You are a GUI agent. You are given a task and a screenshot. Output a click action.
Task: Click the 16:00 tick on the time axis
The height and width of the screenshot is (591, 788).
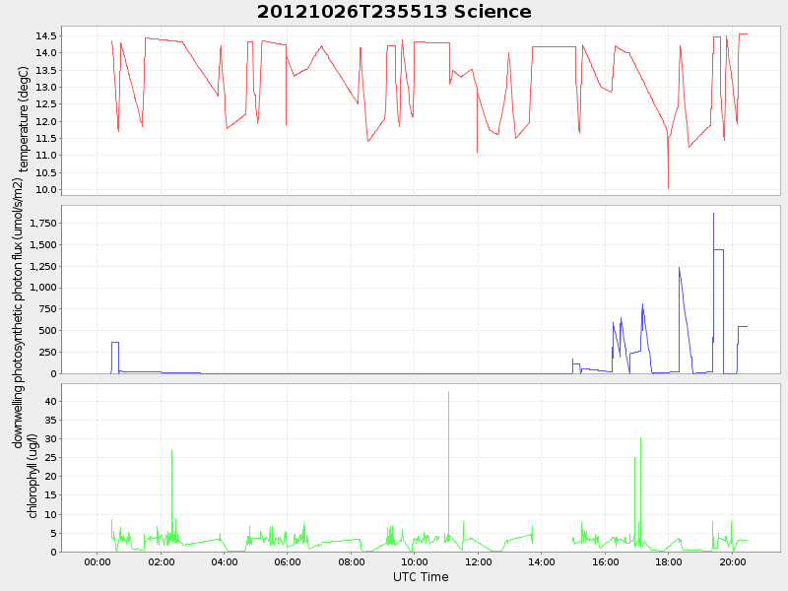pos(606,561)
